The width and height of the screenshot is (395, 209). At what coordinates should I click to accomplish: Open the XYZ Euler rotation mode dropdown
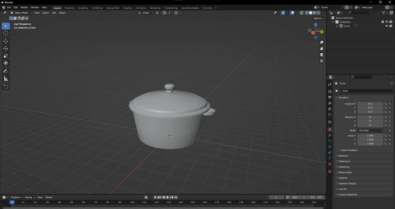click(370, 130)
